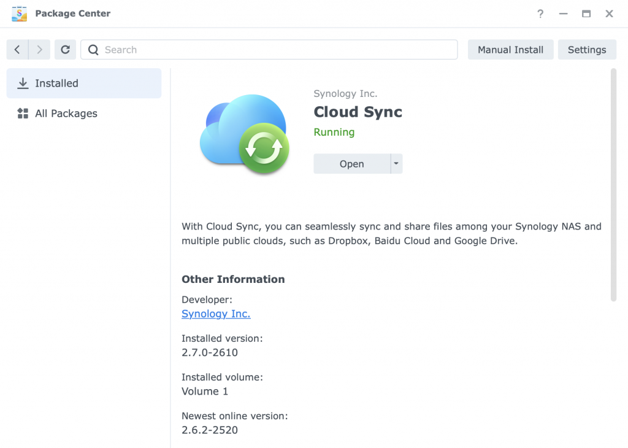Click the magnifier icon in the search box
This screenshot has width=628, height=448.
pyautogui.click(x=93, y=50)
